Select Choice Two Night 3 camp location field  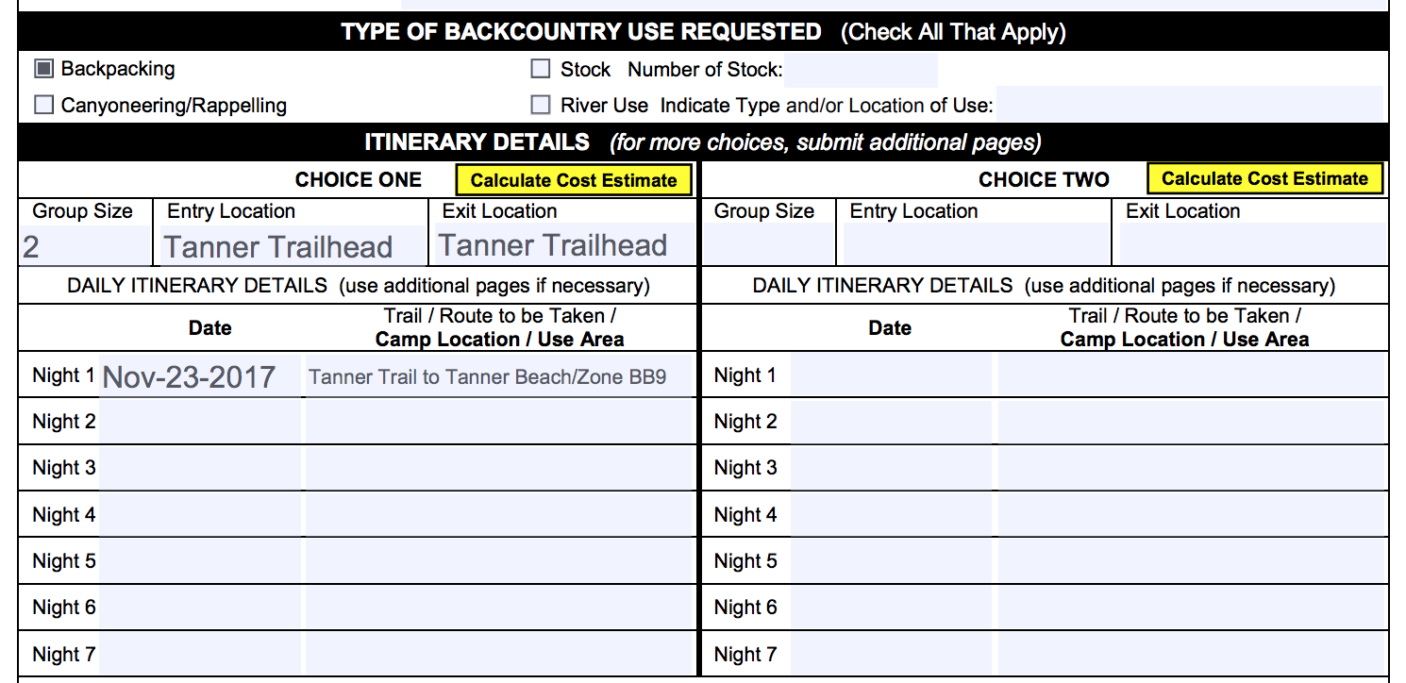pos(1192,468)
